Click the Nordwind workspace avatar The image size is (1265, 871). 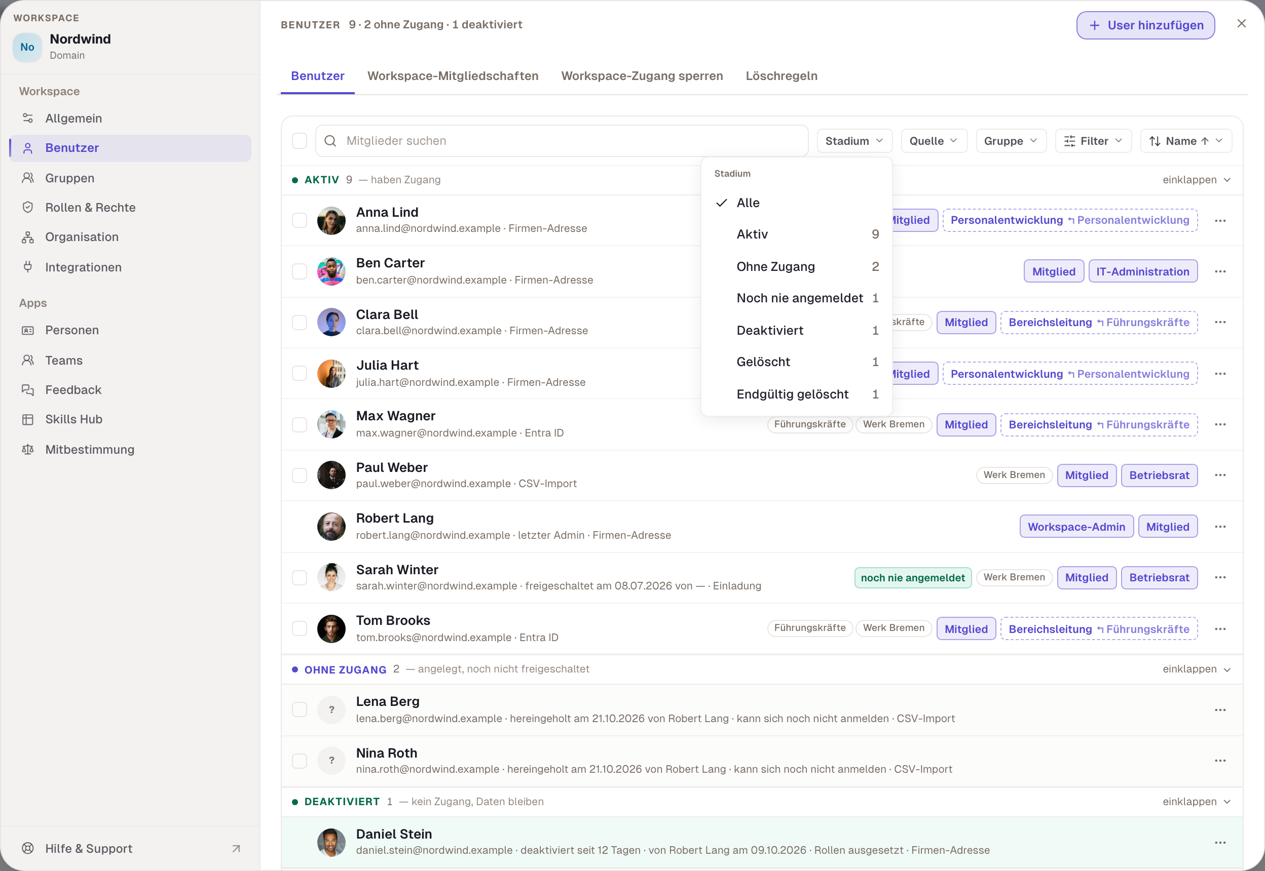27,47
